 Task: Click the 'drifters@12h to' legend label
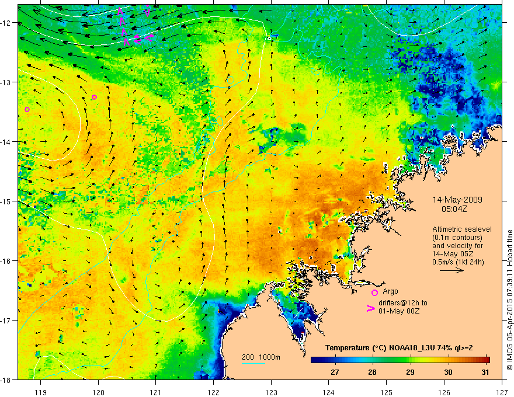(x=403, y=303)
